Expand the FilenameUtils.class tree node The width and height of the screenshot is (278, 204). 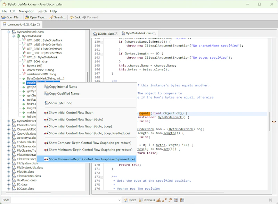coord(8,176)
